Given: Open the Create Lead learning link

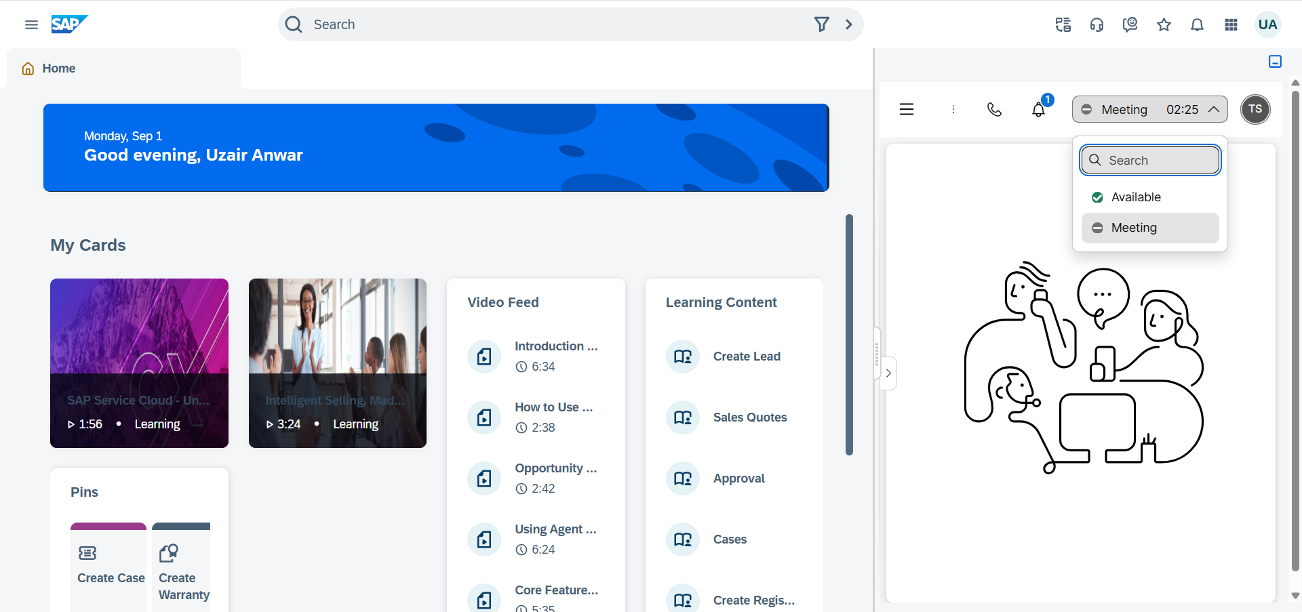Looking at the screenshot, I should [746, 356].
